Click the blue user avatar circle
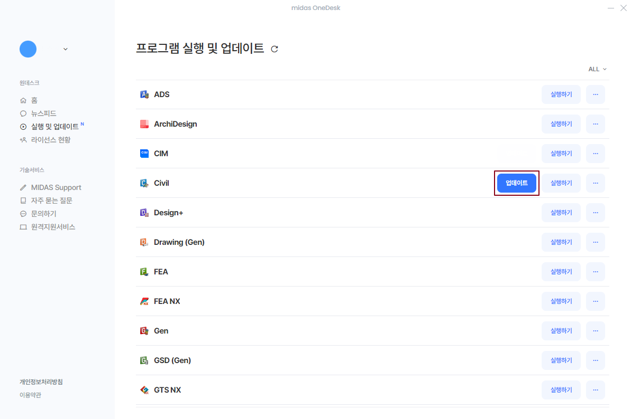The image size is (631, 419). point(28,49)
